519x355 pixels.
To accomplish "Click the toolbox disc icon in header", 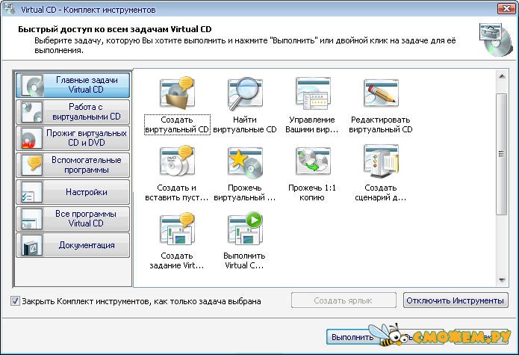I will click(496, 40).
